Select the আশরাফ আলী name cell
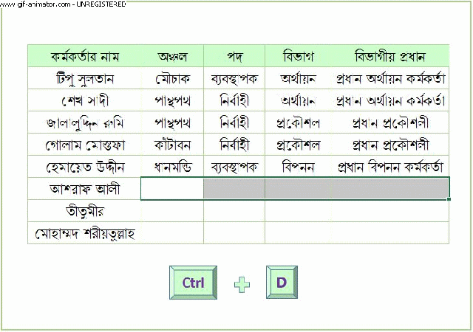 (84, 189)
